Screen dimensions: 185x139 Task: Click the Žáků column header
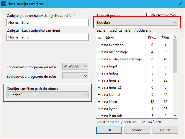(165, 38)
